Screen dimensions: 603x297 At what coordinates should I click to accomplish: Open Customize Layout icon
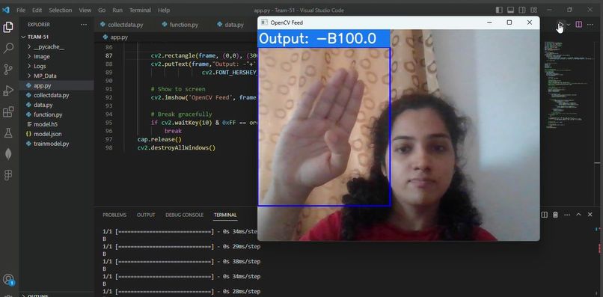[x=533, y=10]
